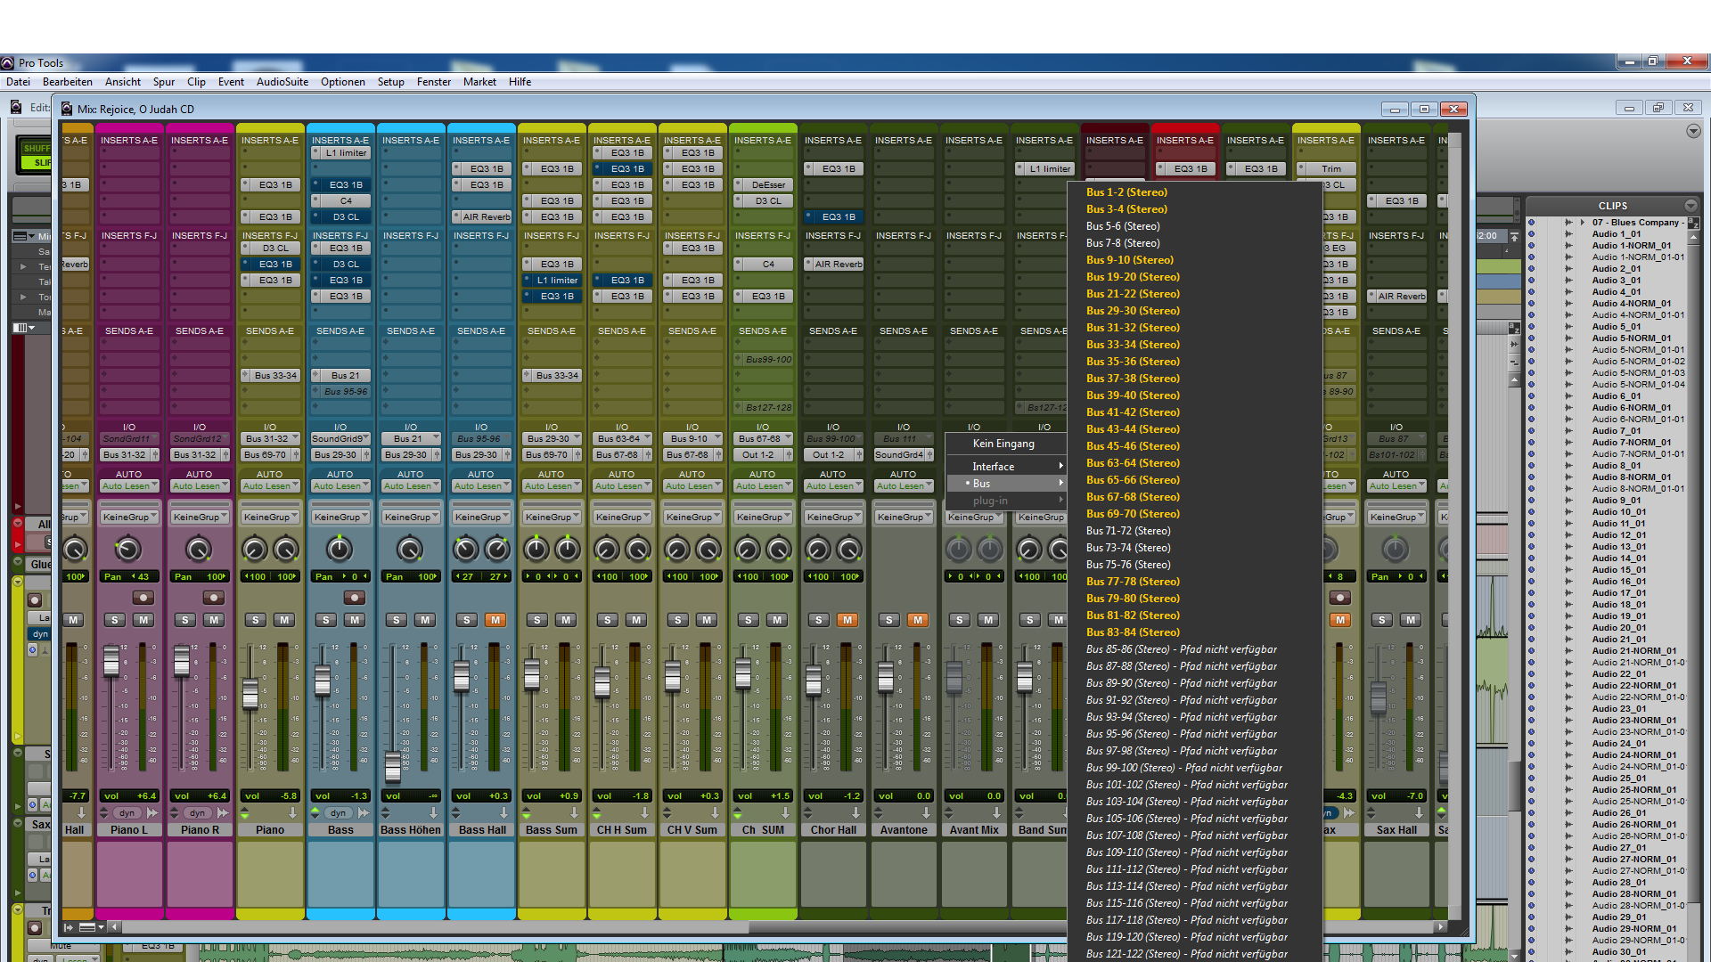
Task: Mute the Piano L track
Action: pos(143,620)
